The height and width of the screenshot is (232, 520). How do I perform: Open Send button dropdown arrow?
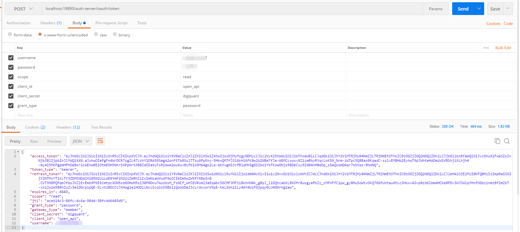tap(479, 9)
